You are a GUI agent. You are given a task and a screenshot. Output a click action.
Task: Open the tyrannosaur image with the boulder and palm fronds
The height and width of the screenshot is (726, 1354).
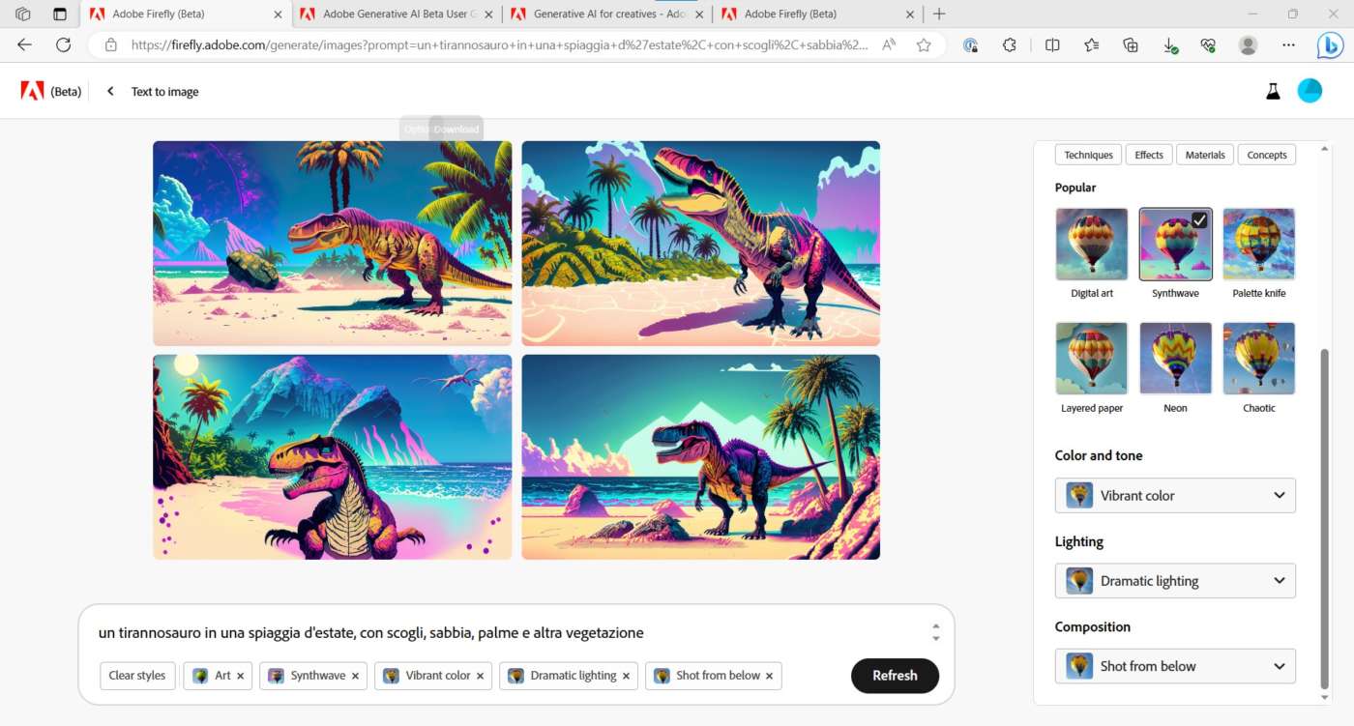point(333,244)
